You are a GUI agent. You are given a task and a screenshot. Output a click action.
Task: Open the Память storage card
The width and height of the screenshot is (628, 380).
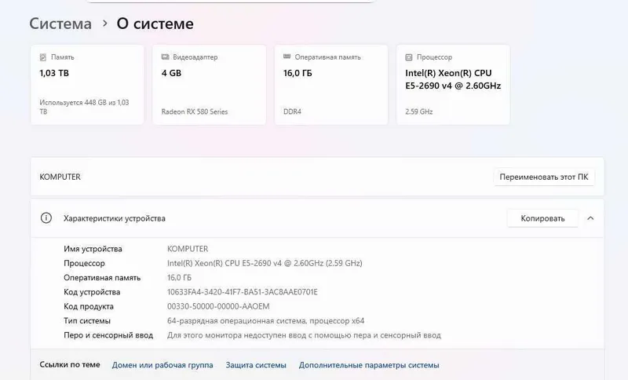pos(87,85)
